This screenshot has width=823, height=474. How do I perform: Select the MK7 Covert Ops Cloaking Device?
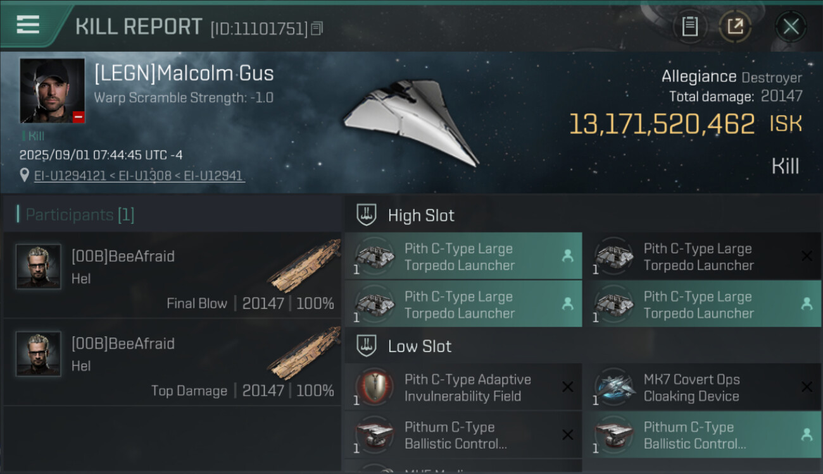click(x=691, y=387)
